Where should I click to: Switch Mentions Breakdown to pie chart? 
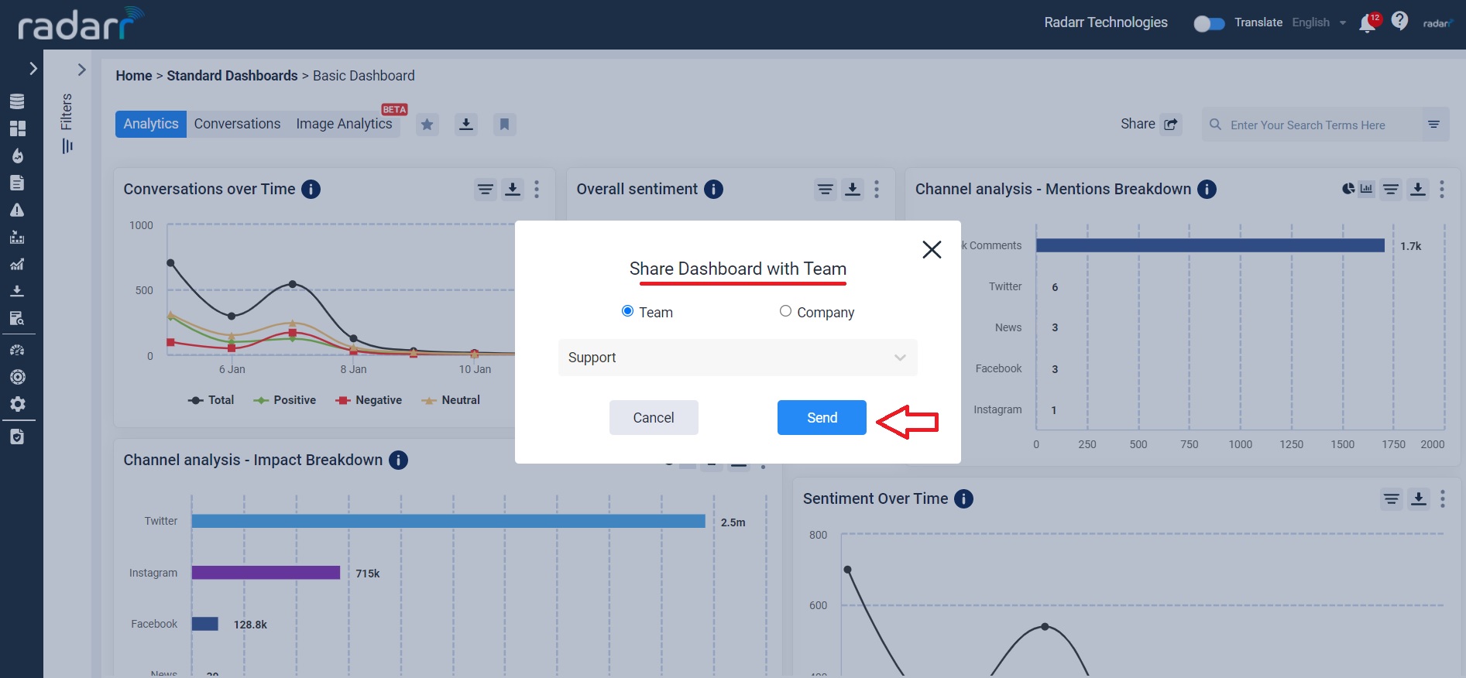[1348, 189]
